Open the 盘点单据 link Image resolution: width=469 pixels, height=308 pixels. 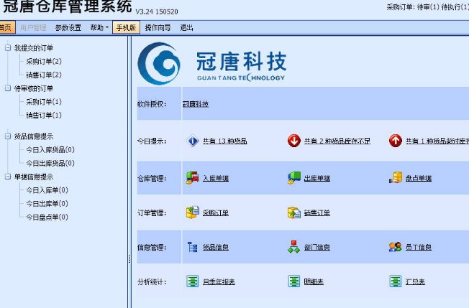point(419,178)
